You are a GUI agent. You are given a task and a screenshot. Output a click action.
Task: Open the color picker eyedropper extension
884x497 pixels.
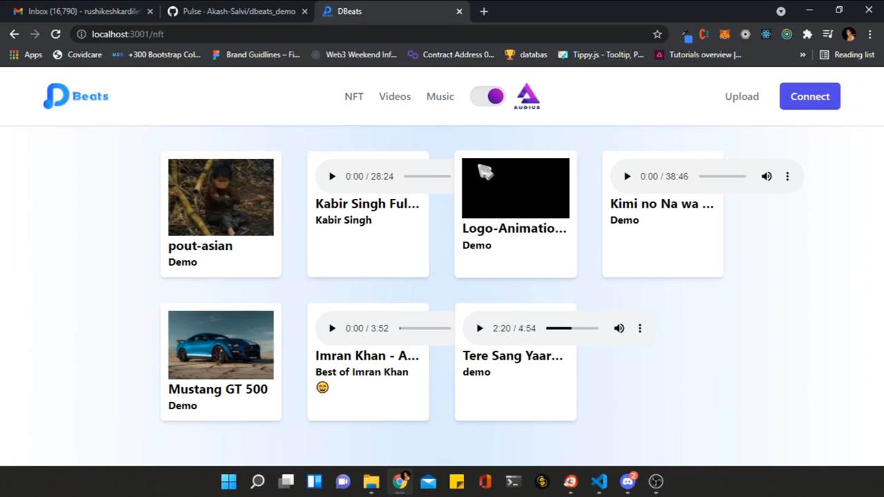tap(686, 34)
